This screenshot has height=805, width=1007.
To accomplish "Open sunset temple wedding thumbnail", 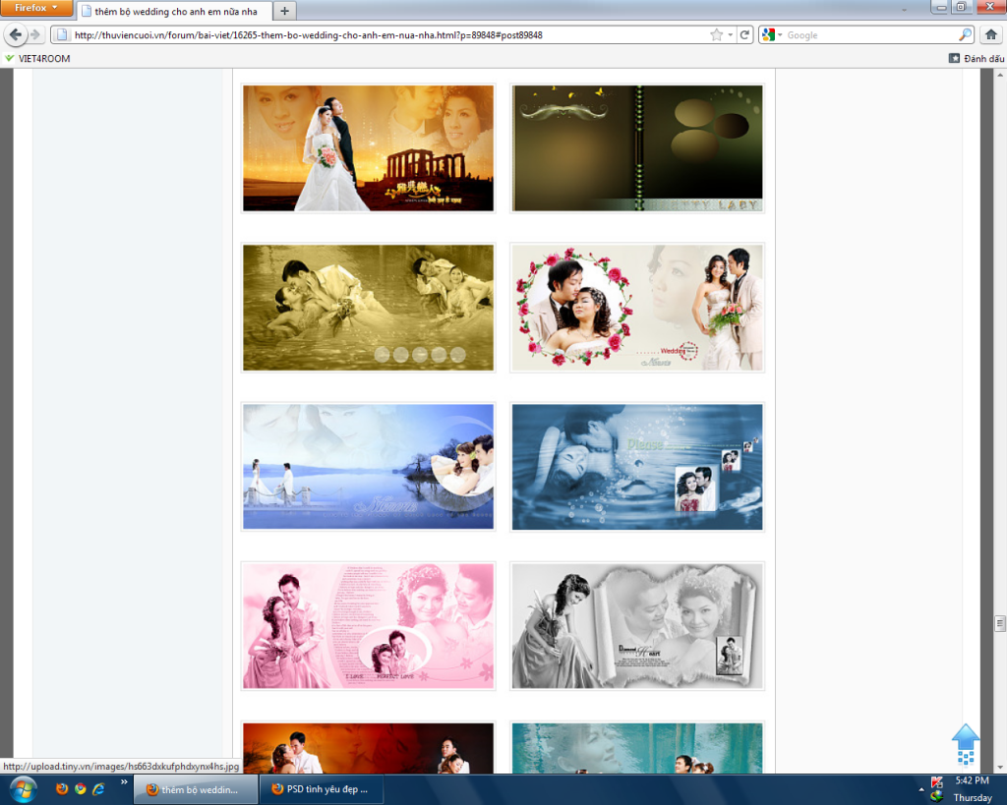I will [369, 148].
